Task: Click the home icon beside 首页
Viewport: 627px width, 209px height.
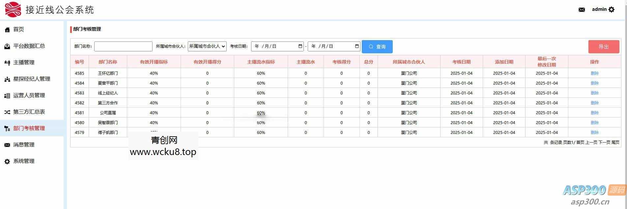Action: coord(7,30)
